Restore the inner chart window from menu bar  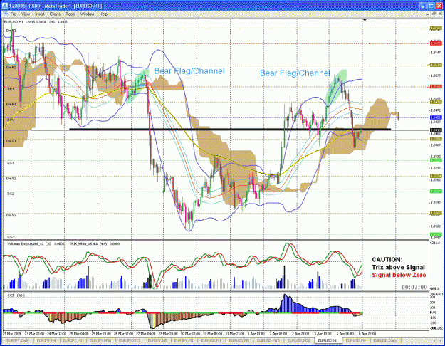coord(434,14)
